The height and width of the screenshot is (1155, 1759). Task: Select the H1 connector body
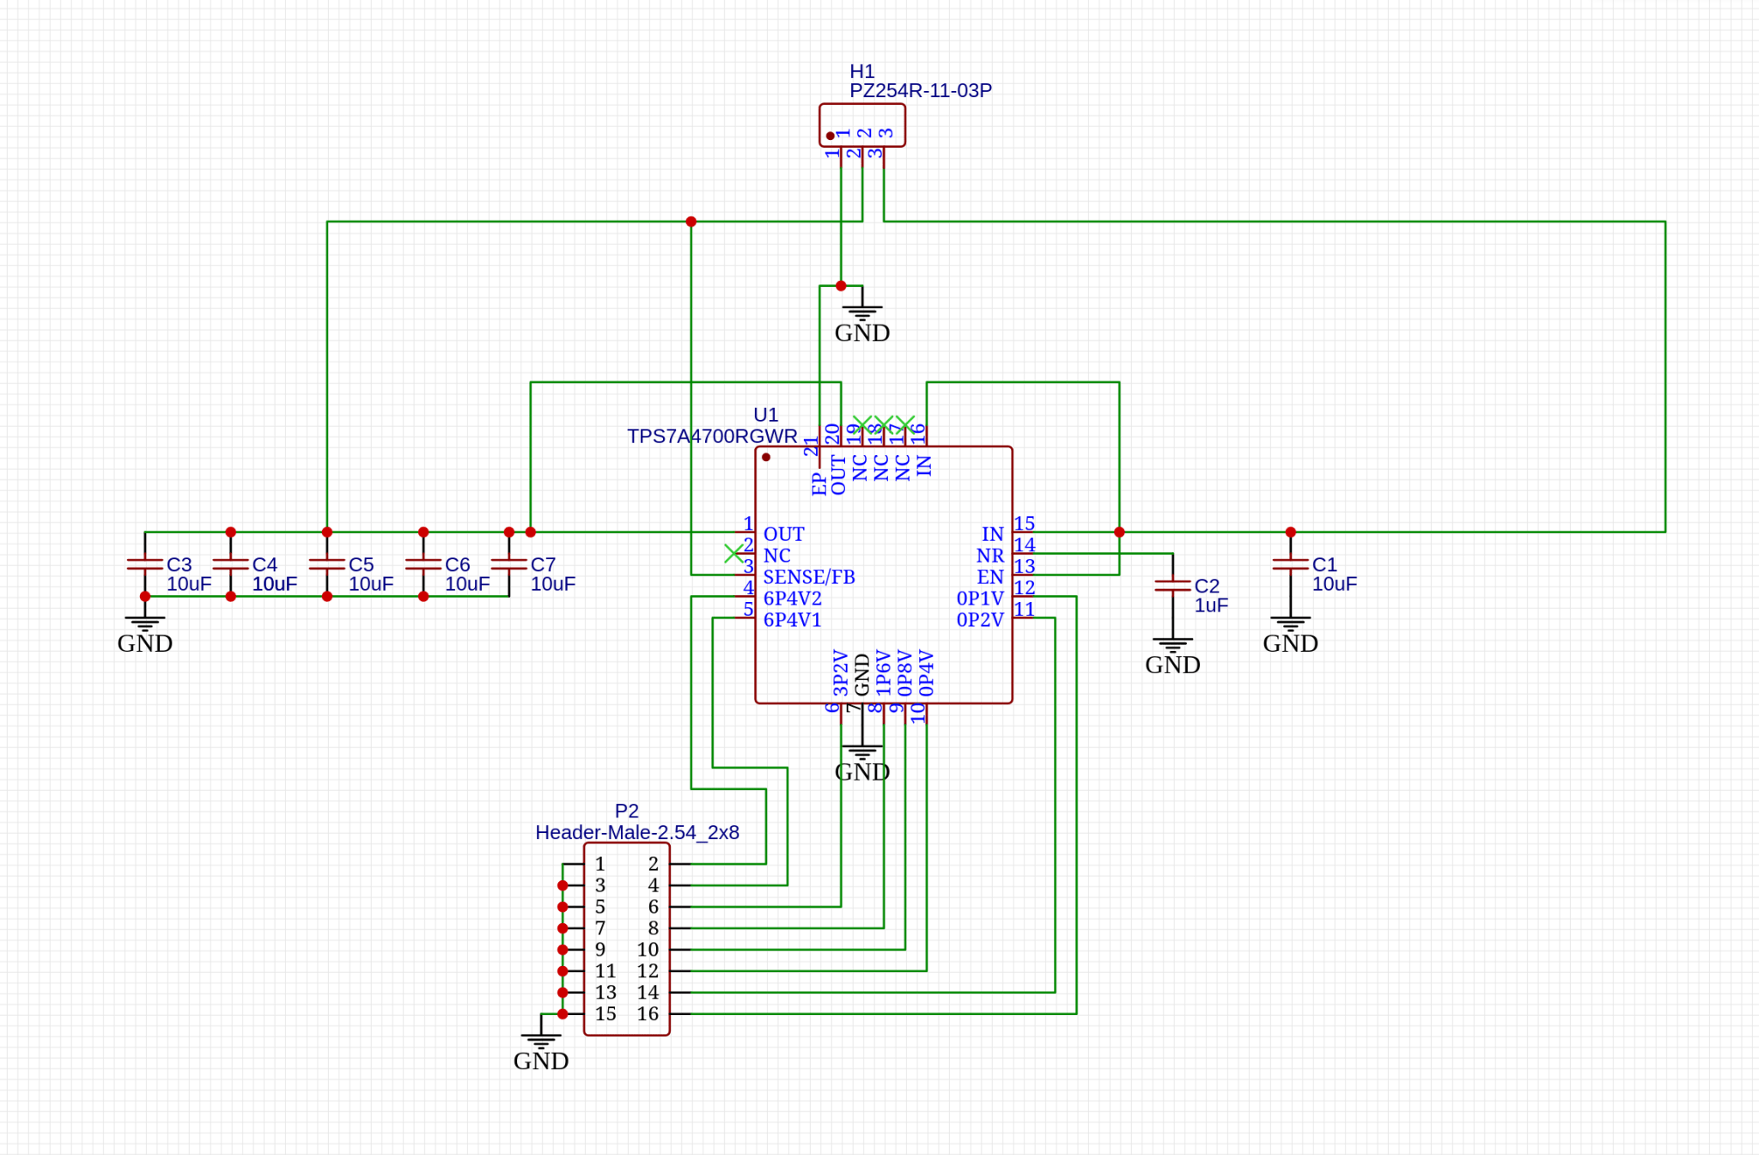point(861,125)
